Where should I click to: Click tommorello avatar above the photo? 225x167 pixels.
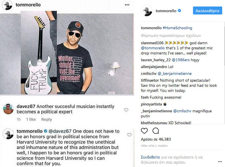6,5
